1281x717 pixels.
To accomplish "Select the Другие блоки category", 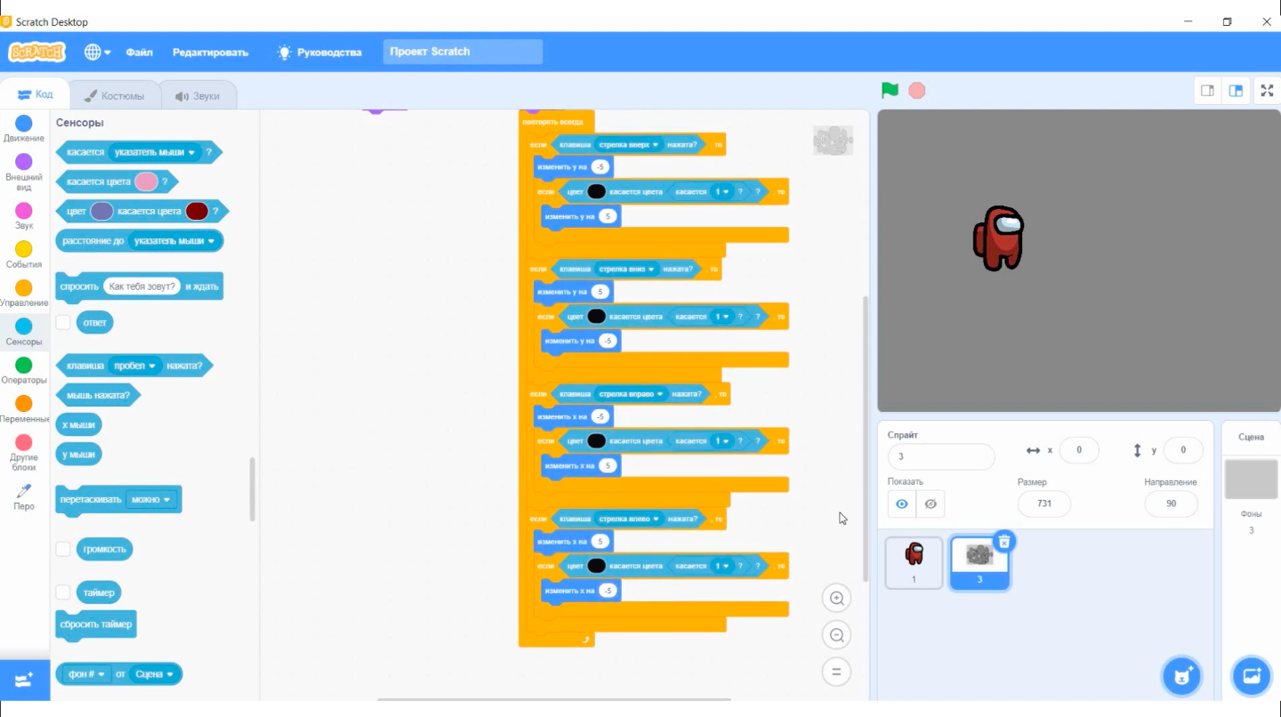I will [x=24, y=452].
